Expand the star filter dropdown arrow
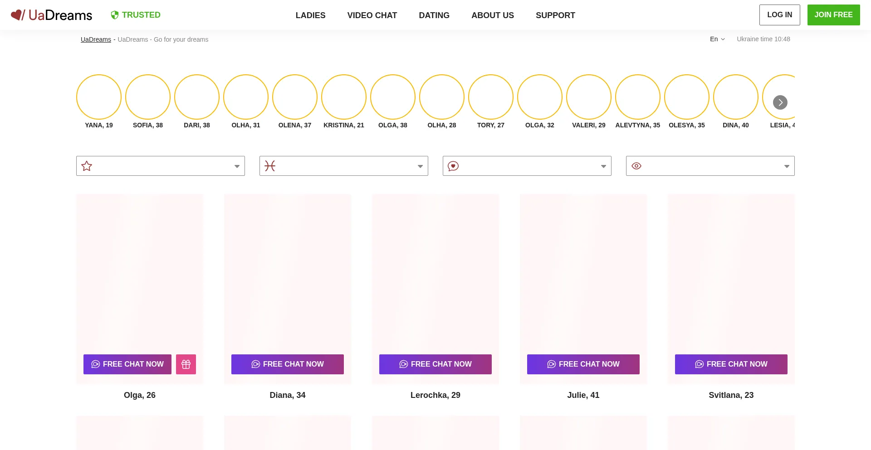The image size is (871, 450). pos(237,166)
